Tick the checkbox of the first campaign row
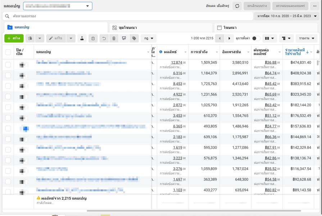 [x=8, y=65]
